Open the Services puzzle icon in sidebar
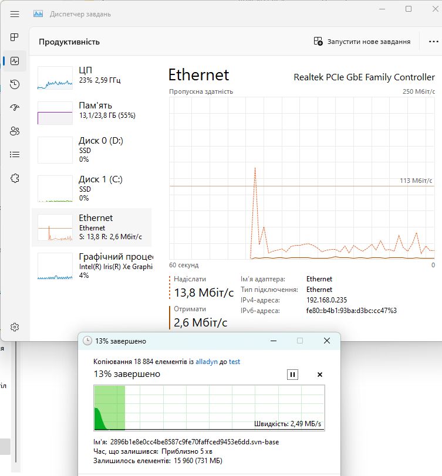 (x=15, y=178)
